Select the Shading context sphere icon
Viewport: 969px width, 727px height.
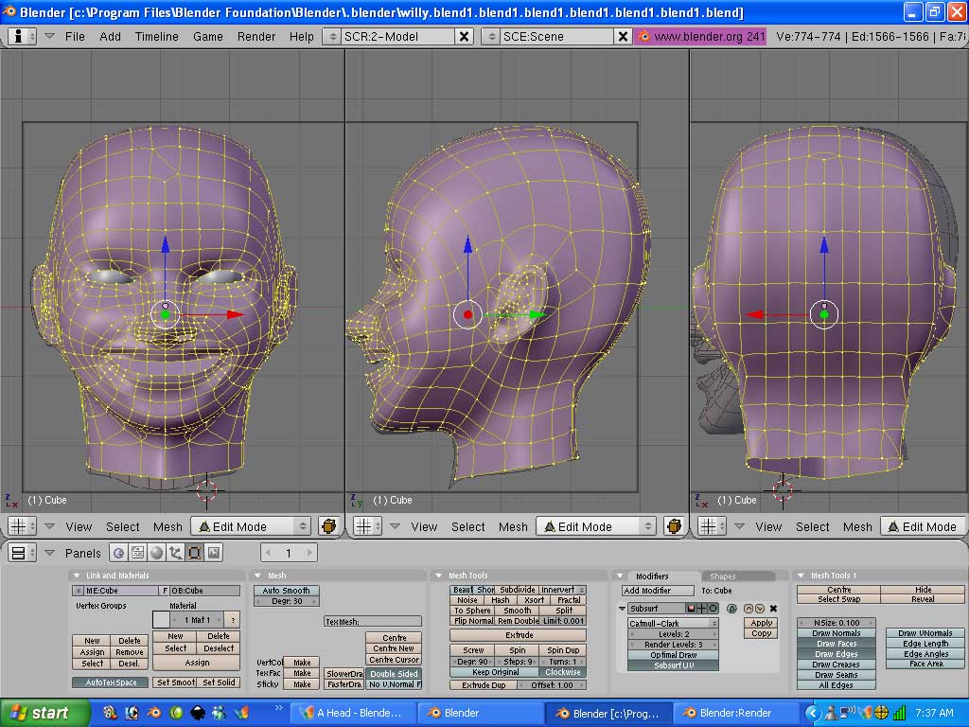(156, 553)
